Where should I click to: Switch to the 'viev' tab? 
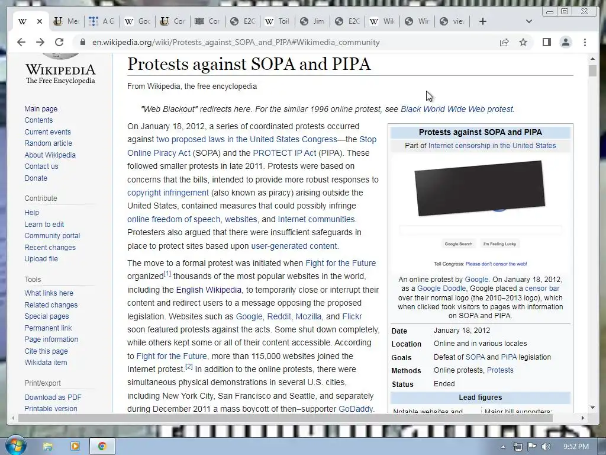pos(452,21)
